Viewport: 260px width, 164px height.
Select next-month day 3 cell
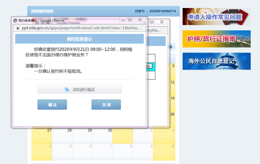(164, 136)
